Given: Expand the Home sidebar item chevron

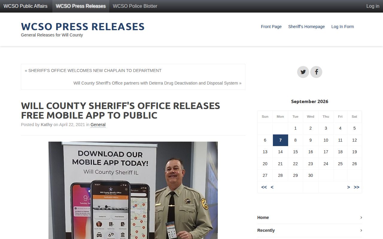Looking at the screenshot, I should click(x=361, y=217).
